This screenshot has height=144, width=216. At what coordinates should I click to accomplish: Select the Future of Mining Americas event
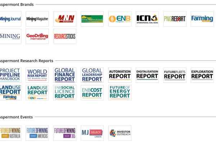coord(37,133)
